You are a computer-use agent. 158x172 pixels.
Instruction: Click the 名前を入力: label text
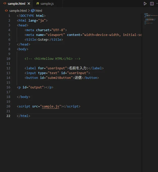[x=78, y=68]
